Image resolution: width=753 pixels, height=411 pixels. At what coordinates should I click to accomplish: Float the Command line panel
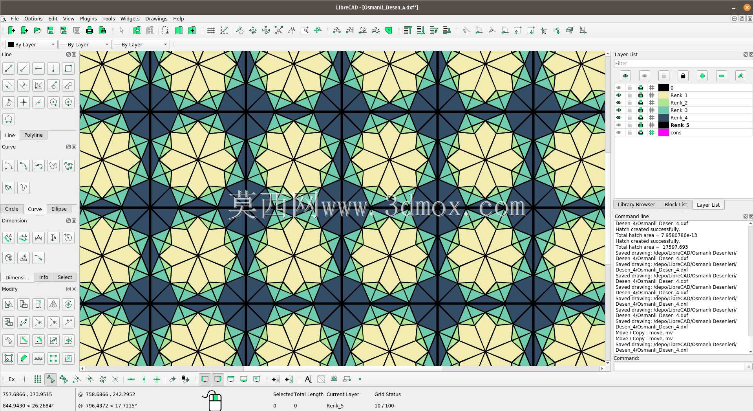tap(746, 217)
